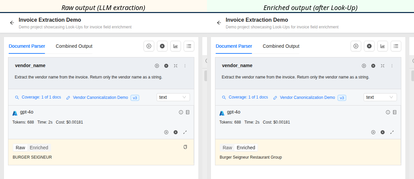This screenshot has height=179, width=414.
Task: Open vendor_name more options menu in Enriched panel
Action: (392, 66)
